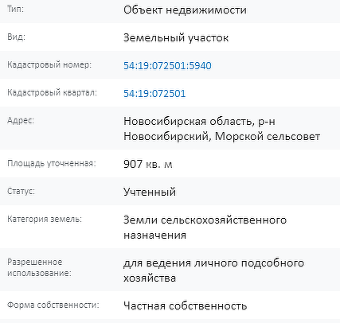The height and width of the screenshot is (323, 340).
Task: Click the 'Категория земель:' label
Action: [45, 219]
